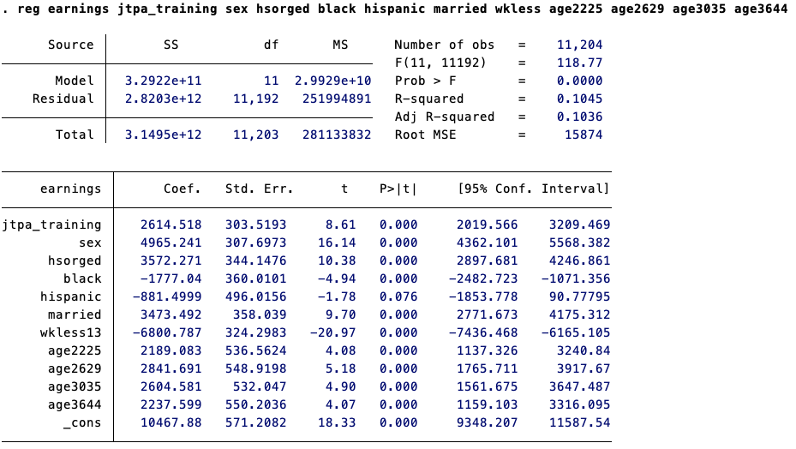796x449 pixels.
Task: Select the Total MS value 281133832
Action: pyautogui.click(x=337, y=135)
